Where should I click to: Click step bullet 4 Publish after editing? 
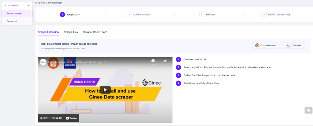pos(178,83)
